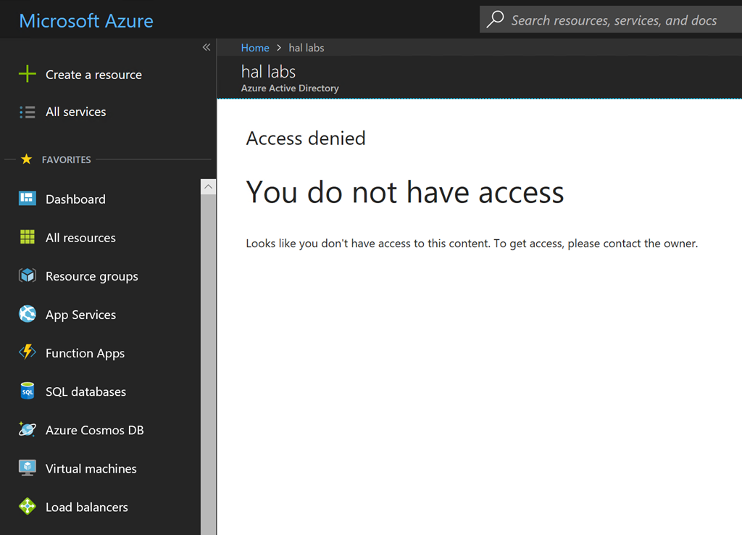Viewport: 742px width, 535px height.
Task: Click the green grid All resources icon
Action: 27,237
